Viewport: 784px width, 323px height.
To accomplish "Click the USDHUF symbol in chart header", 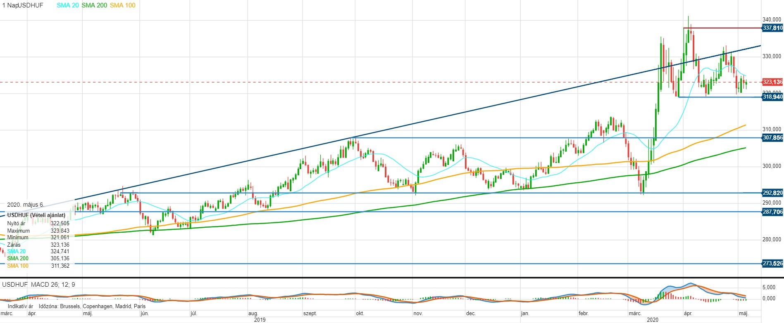I will pos(30,5).
